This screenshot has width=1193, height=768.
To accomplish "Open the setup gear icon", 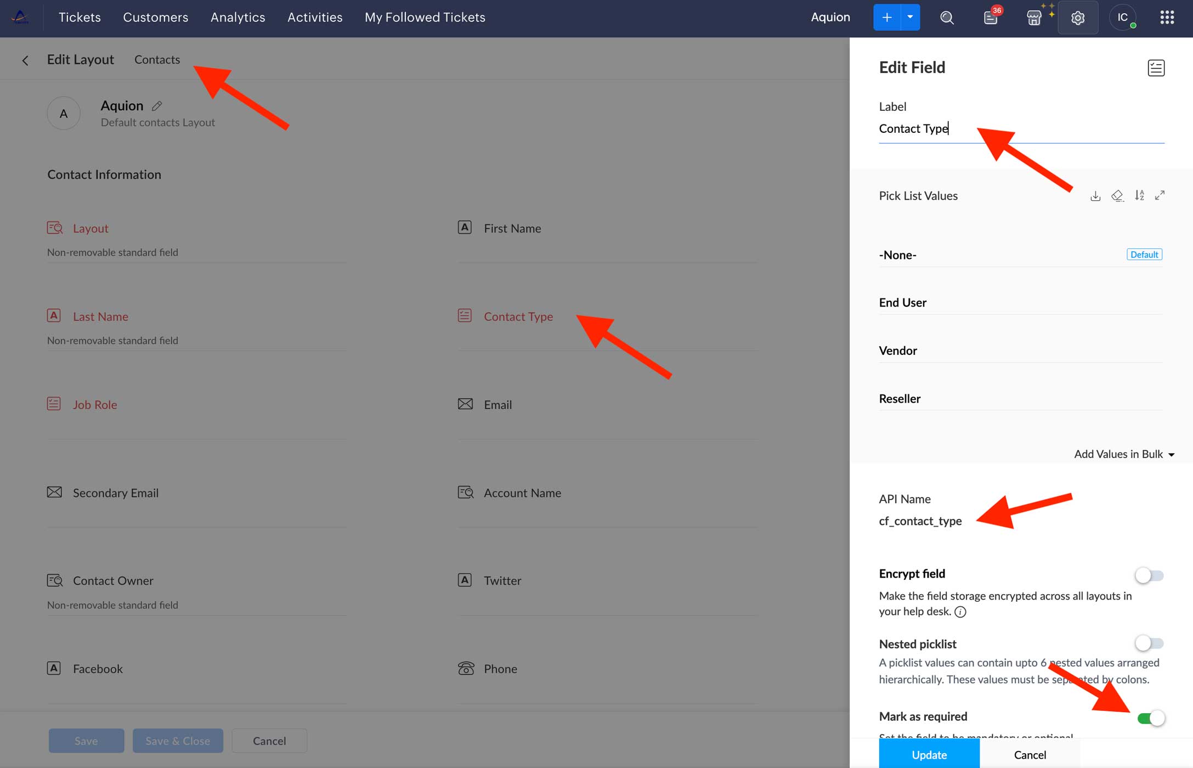I will [x=1077, y=18].
